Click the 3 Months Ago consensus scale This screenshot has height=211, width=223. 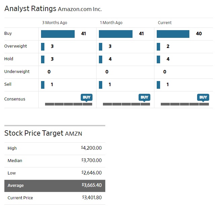pyautogui.click(x=68, y=104)
